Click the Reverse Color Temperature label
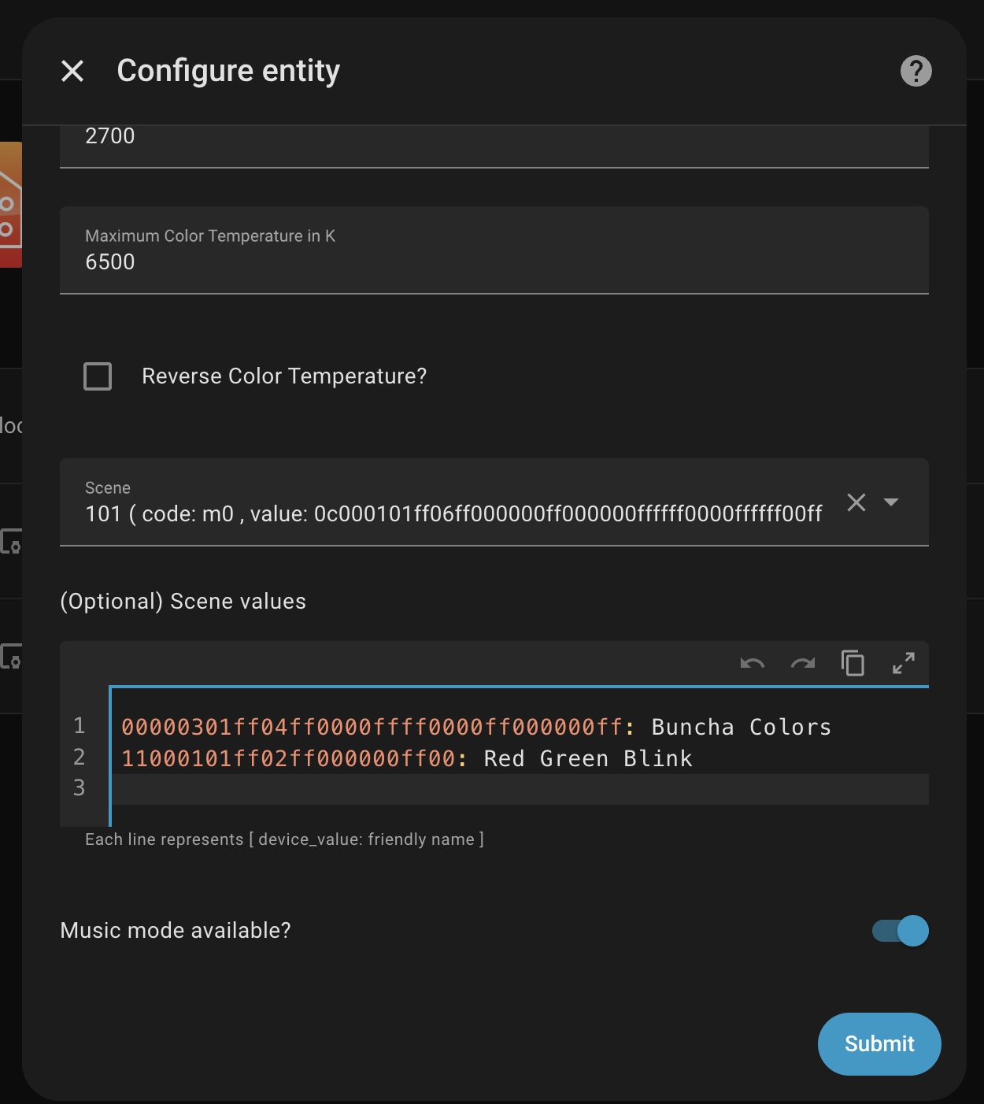This screenshot has height=1104, width=984. (x=284, y=376)
